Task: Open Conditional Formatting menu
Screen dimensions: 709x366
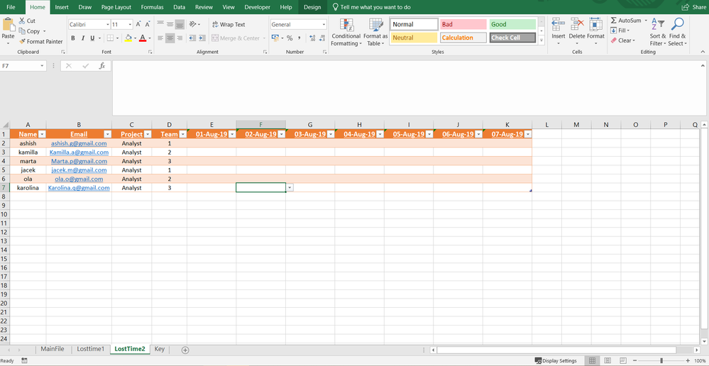Action: click(x=346, y=32)
